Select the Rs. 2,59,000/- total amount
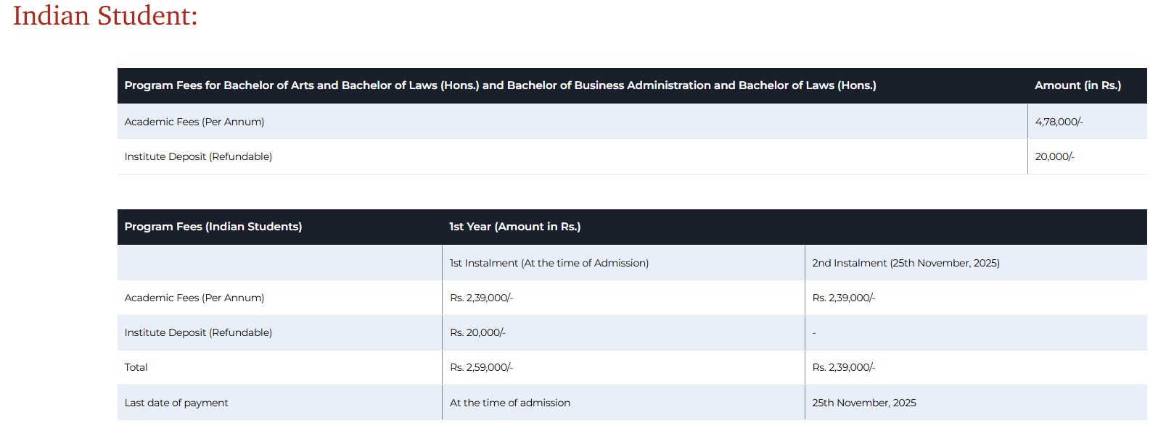The height and width of the screenshot is (428, 1166). click(481, 367)
